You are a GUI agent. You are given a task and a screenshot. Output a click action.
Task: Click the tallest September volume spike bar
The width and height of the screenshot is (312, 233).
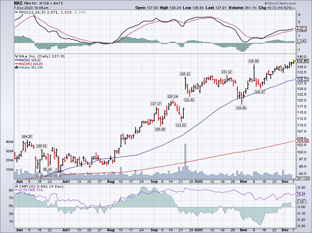point(185,161)
